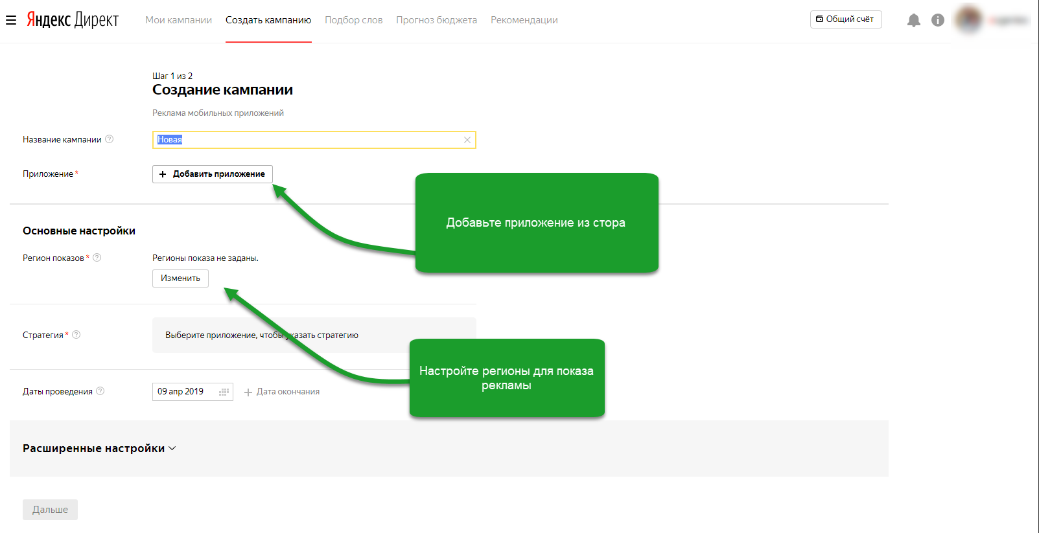Image resolution: width=1039 pixels, height=533 pixels.
Task: Go to Мои кампании tab
Action: coord(178,20)
